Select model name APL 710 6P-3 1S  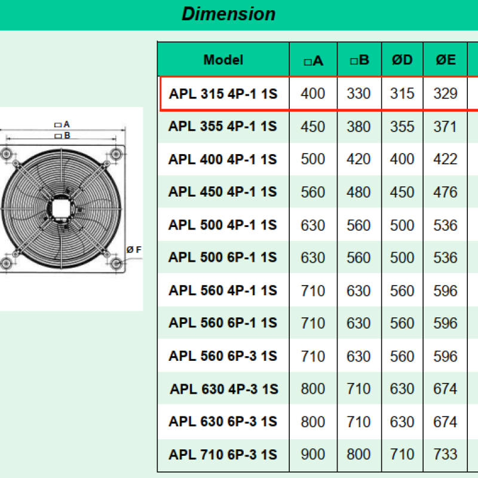click(x=222, y=455)
